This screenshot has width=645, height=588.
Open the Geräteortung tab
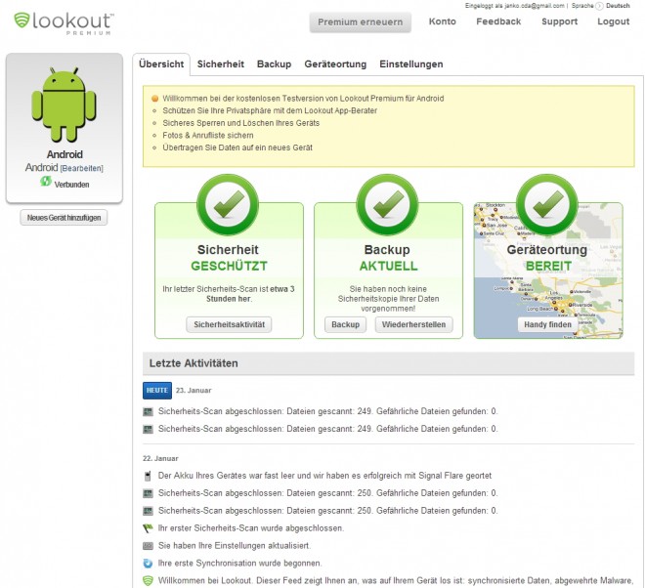coord(335,64)
